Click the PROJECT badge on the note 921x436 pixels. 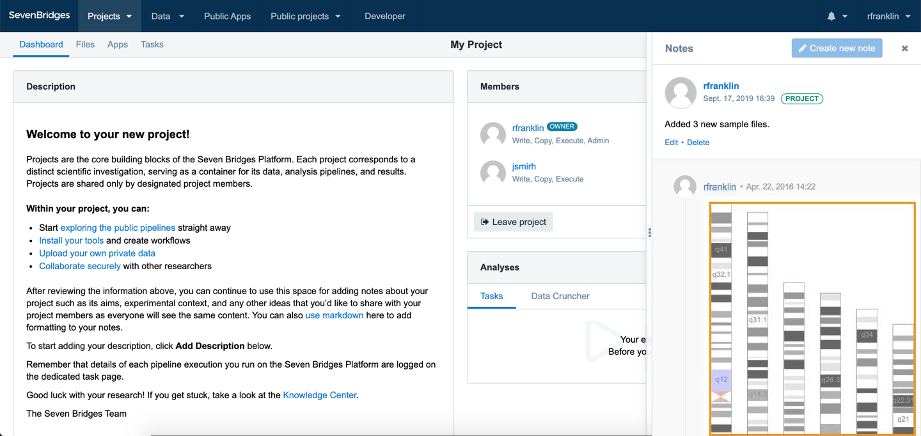point(802,98)
